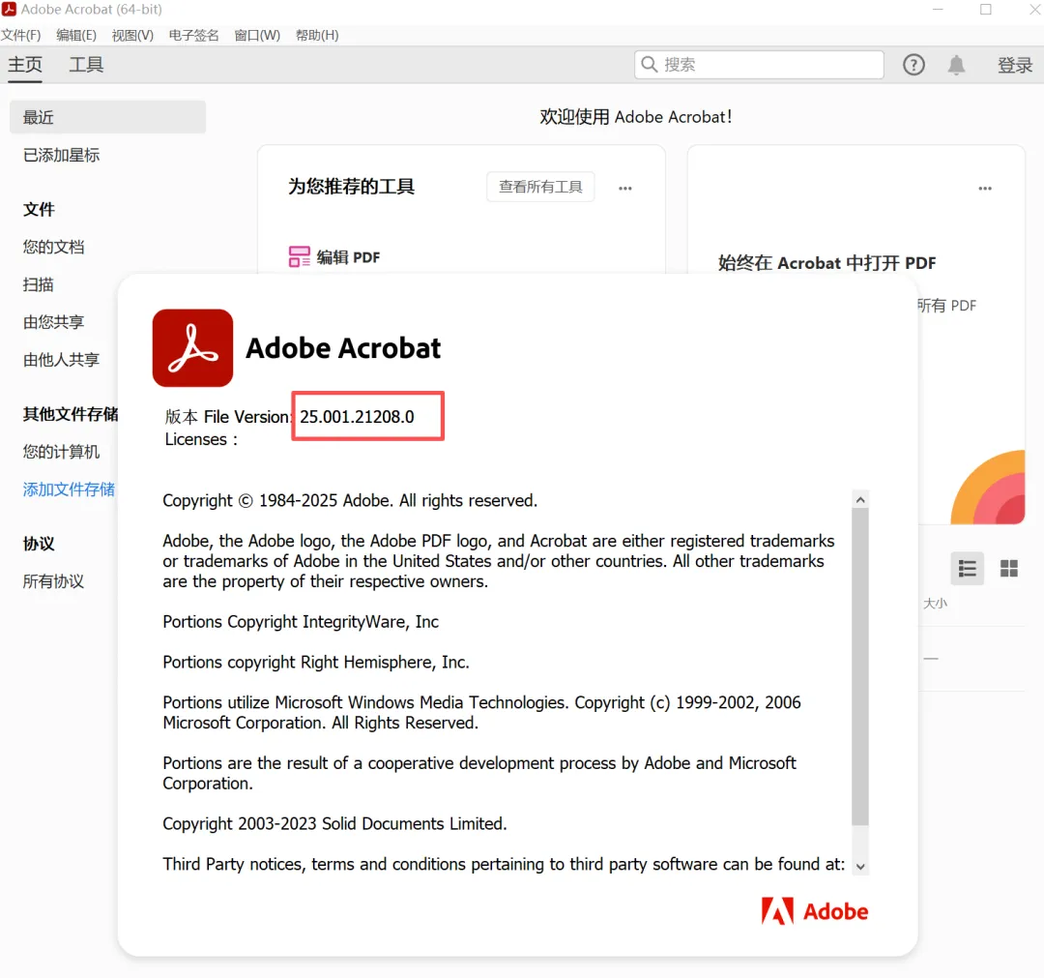Open the 帮助(H) menu
The height and width of the screenshot is (978, 1044).
coord(317,36)
